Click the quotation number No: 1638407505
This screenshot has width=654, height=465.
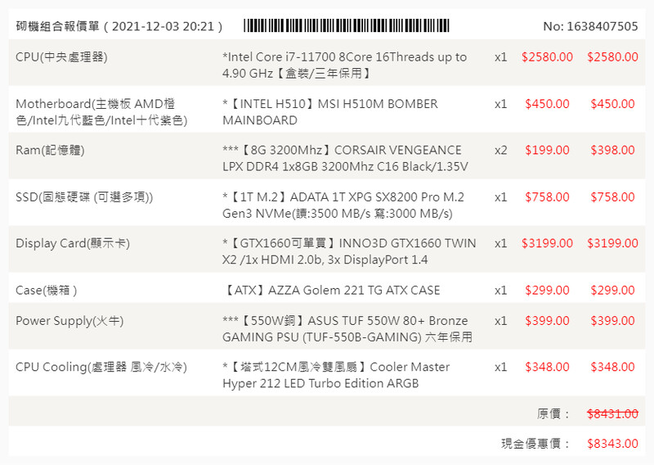[x=590, y=26]
